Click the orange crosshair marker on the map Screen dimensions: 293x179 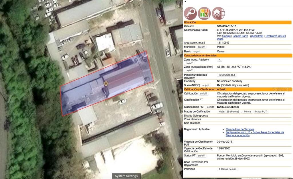[x=106, y=83]
